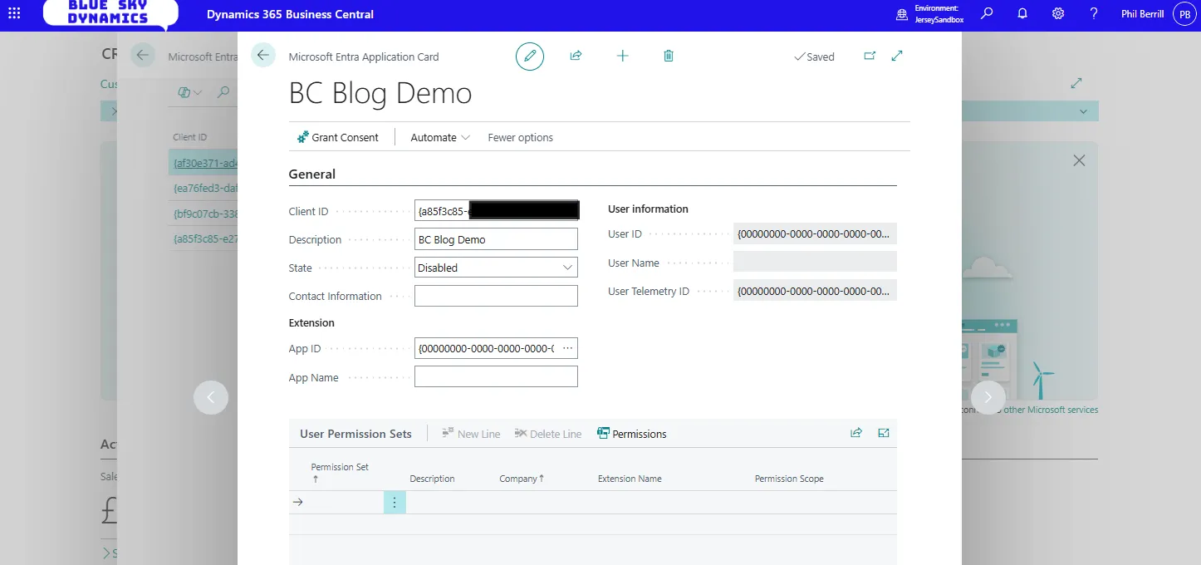Go to the next record arrow
The height and width of the screenshot is (565, 1201).
[988, 397]
